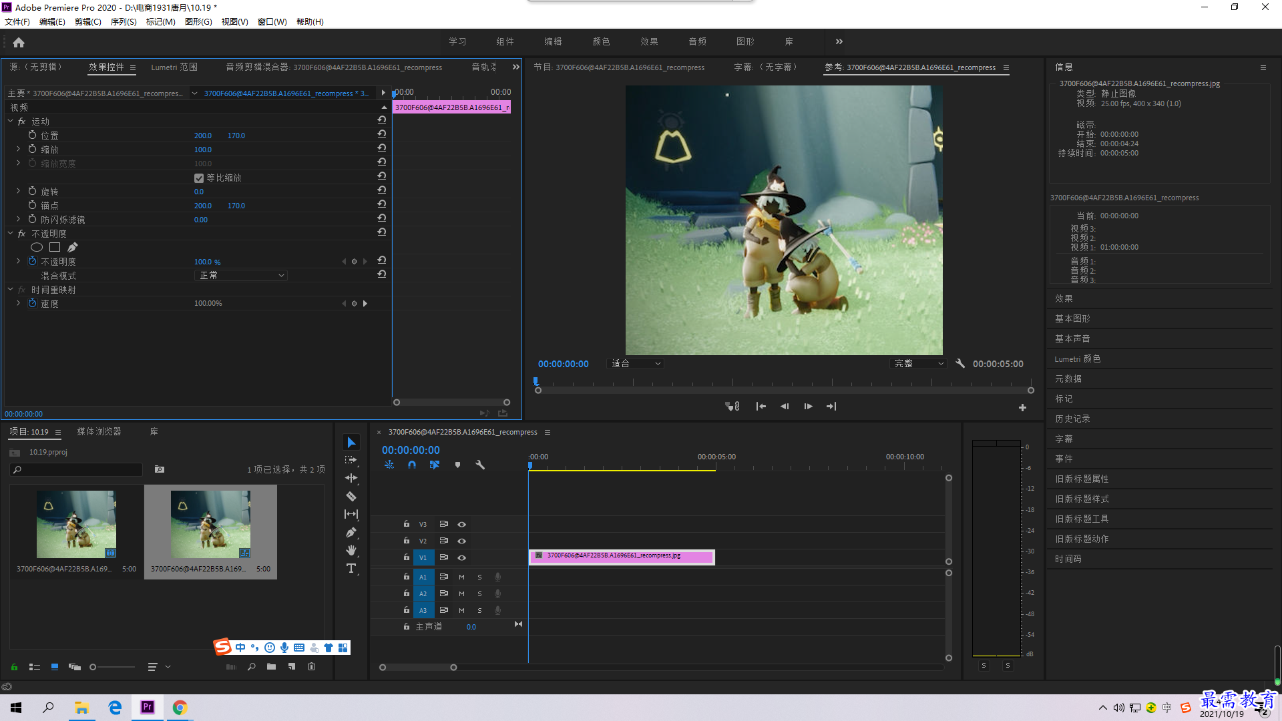Toggle linked selection in timeline

point(435,465)
